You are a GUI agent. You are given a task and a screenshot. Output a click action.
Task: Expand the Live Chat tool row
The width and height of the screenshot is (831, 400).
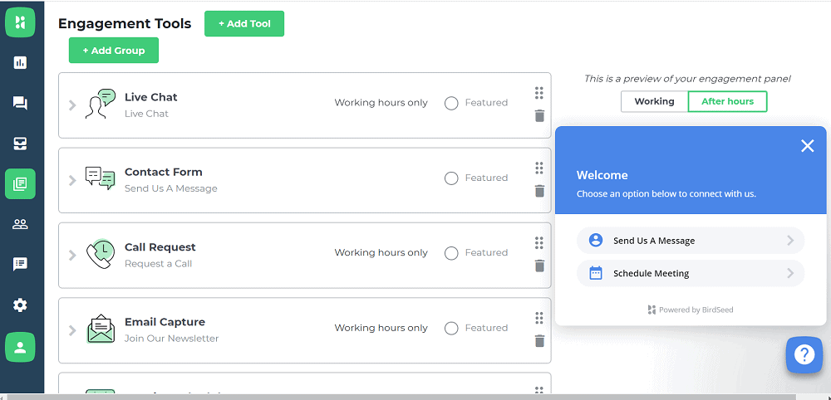pyautogui.click(x=72, y=105)
